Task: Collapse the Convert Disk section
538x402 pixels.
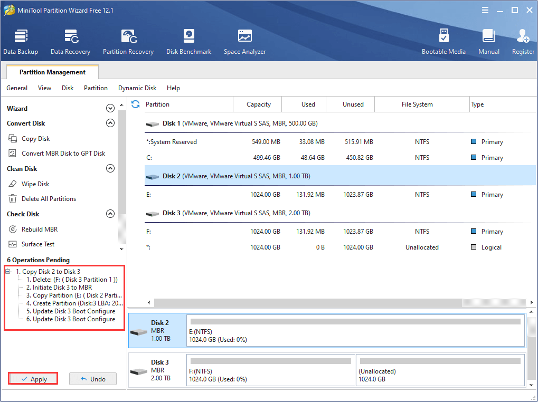Action: (x=110, y=123)
